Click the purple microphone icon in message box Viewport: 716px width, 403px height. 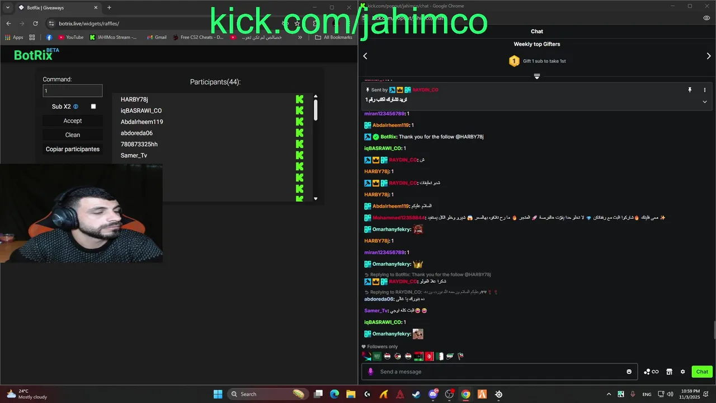point(370,372)
